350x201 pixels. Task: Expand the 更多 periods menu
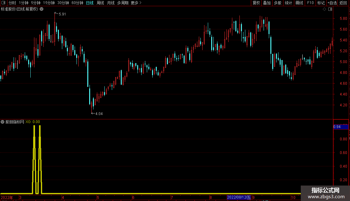point(136,3)
